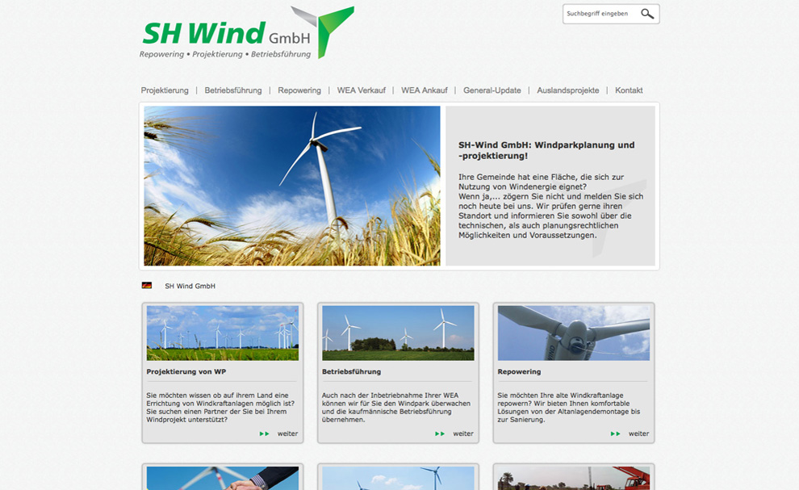799x490 pixels.
Task: Open the WEA Ankauf navigation link
Action: point(425,90)
